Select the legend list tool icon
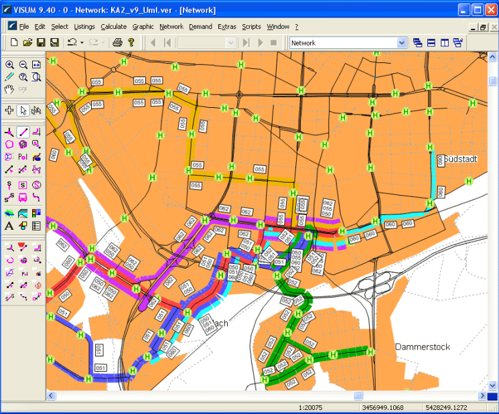 (x=36, y=226)
